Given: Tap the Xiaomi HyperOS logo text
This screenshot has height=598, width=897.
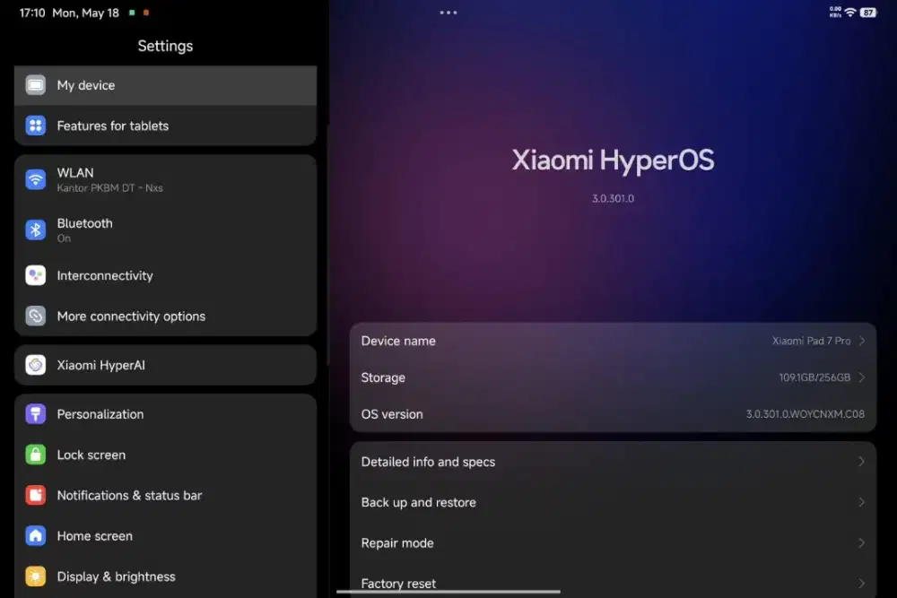Looking at the screenshot, I should [x=613, y=160].
